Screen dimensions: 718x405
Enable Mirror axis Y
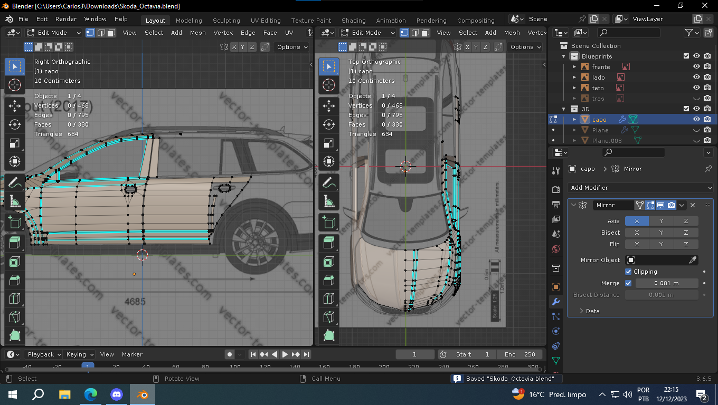click(x=661, y=221)
